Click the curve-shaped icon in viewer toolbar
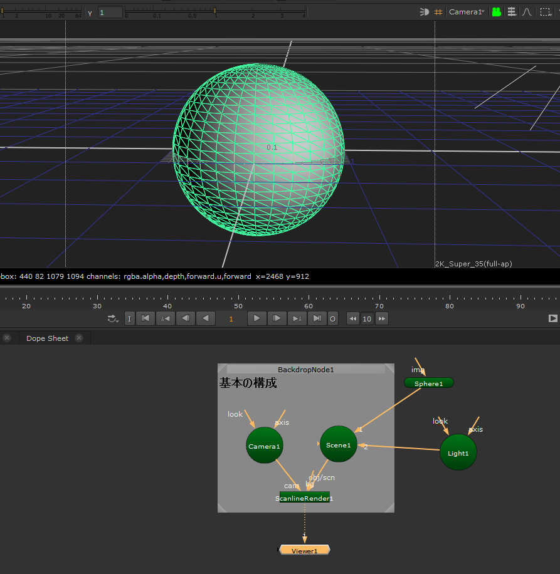 527,12
